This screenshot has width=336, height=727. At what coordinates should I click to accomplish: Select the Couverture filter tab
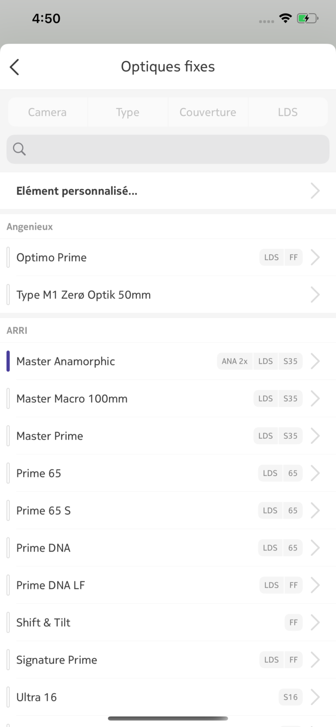tap(208, 112)
